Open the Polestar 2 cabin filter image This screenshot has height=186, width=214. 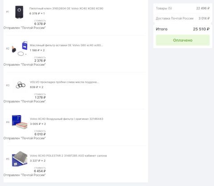click(20, 159)
